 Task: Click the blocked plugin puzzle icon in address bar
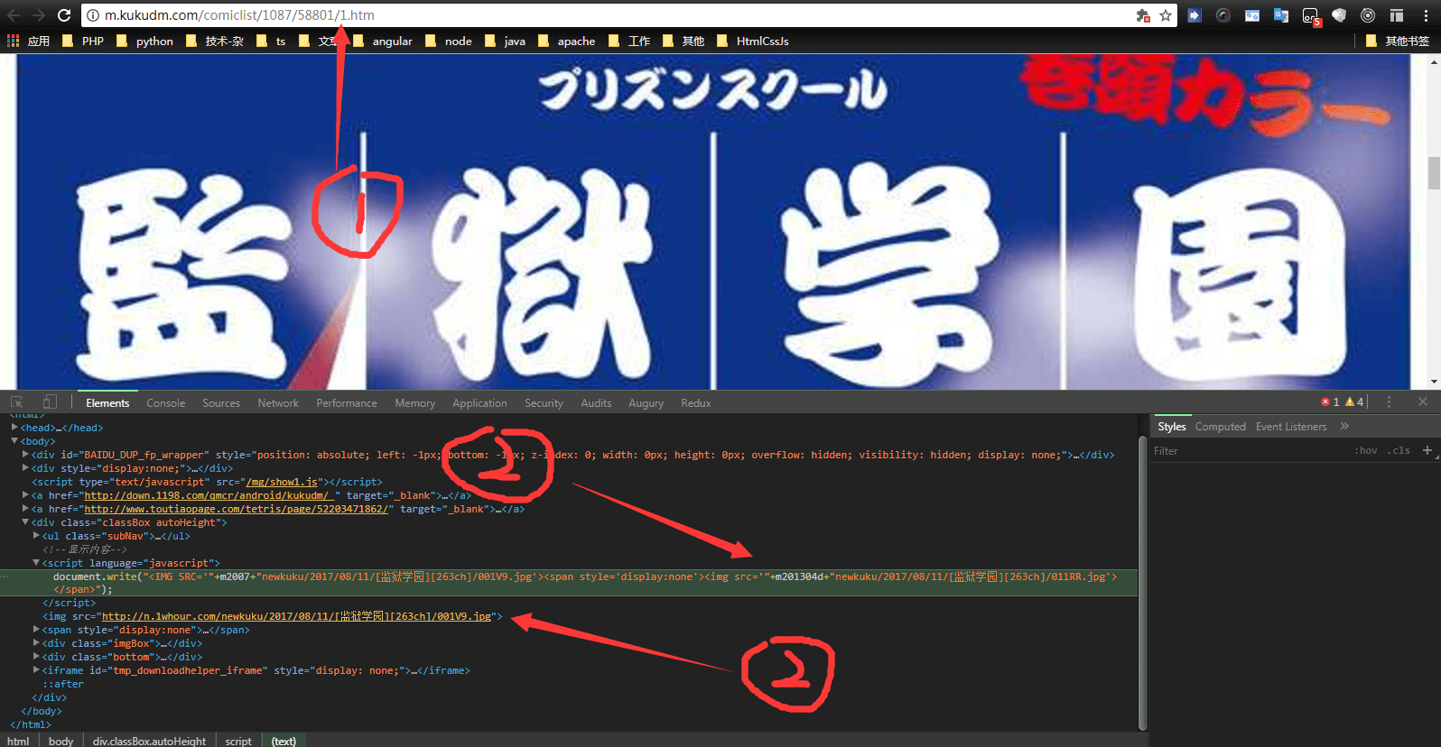point(1142,15)
